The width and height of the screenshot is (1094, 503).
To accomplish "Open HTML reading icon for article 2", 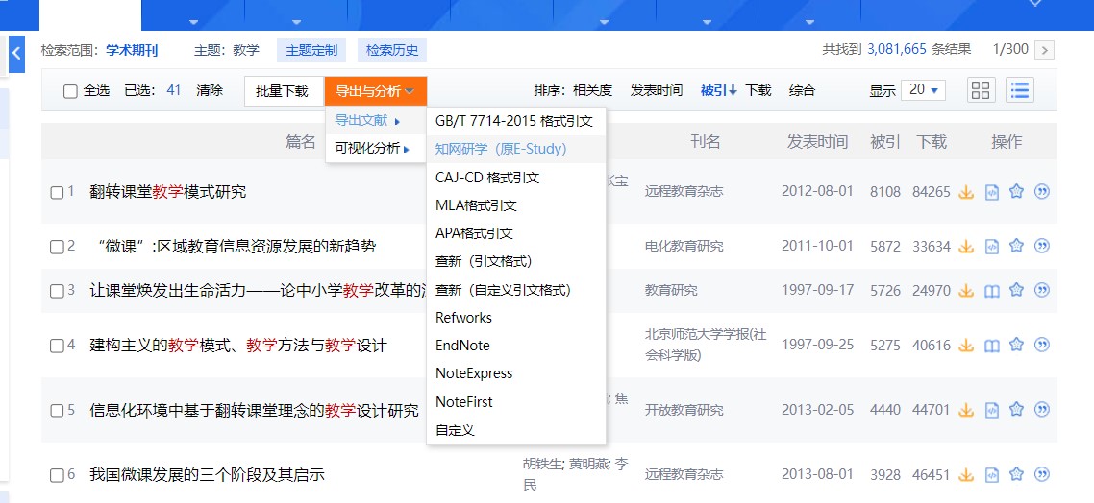I will pos(992,247).
